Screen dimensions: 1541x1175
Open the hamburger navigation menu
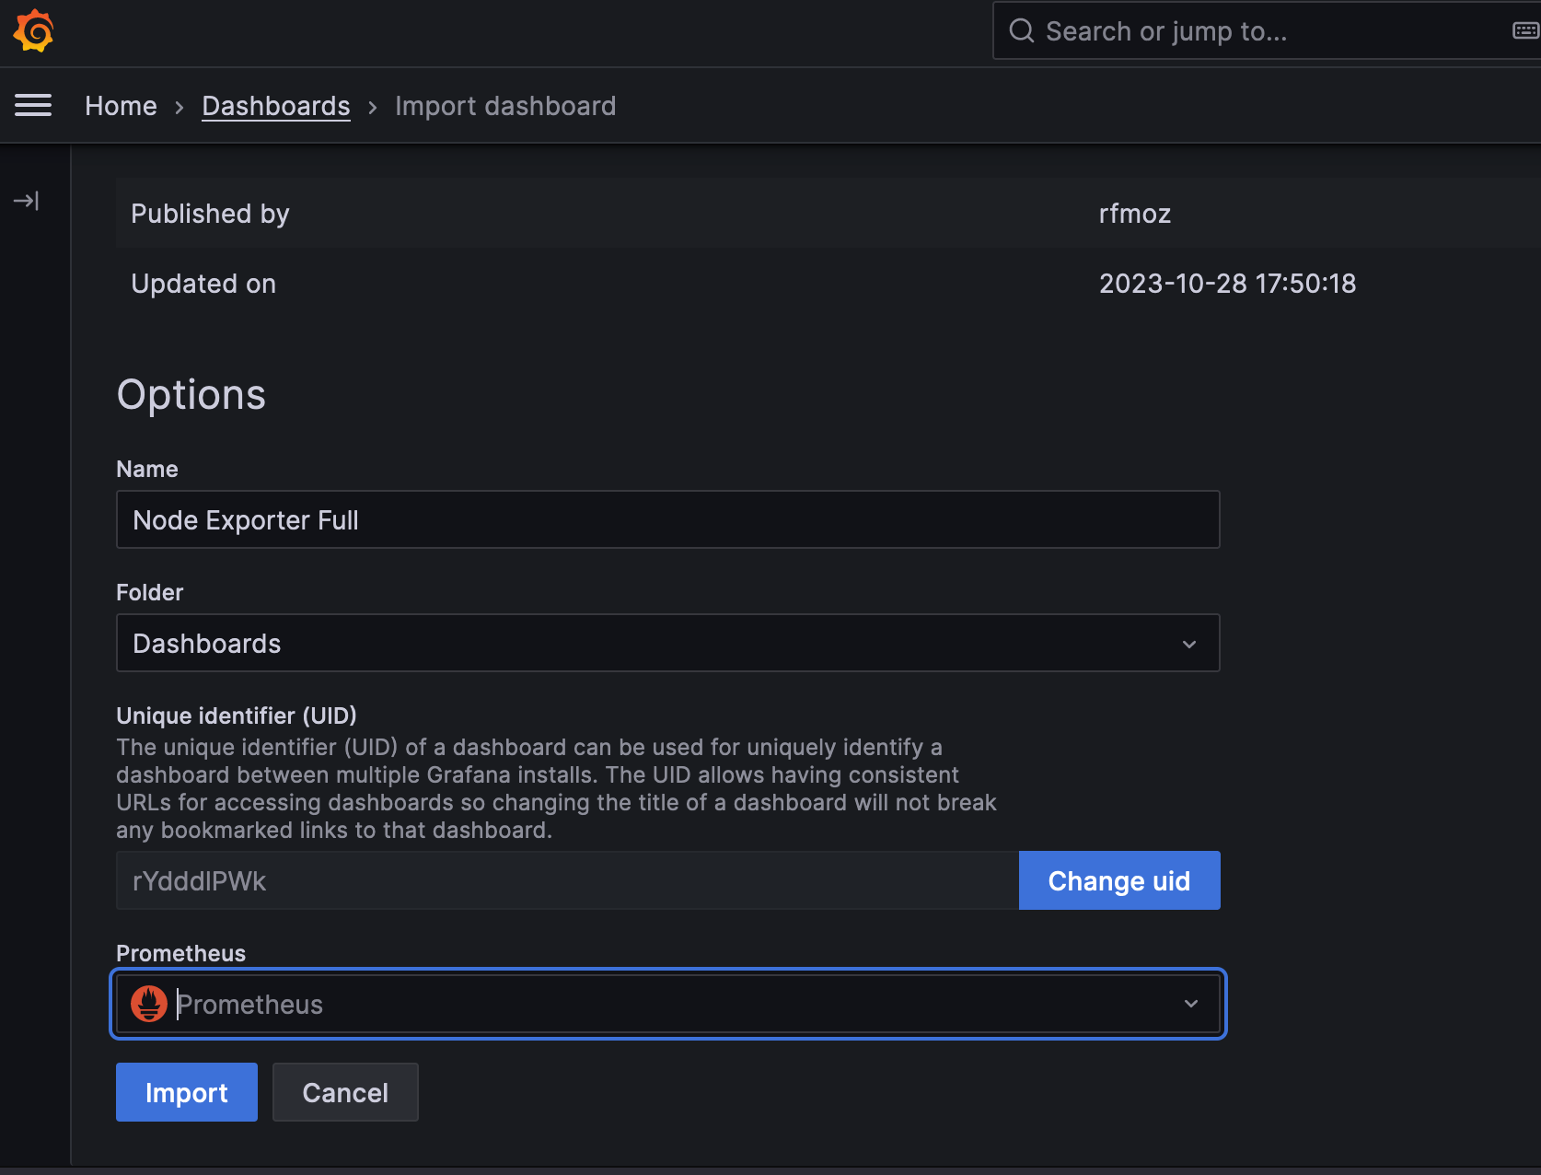[x=33, y=106]
